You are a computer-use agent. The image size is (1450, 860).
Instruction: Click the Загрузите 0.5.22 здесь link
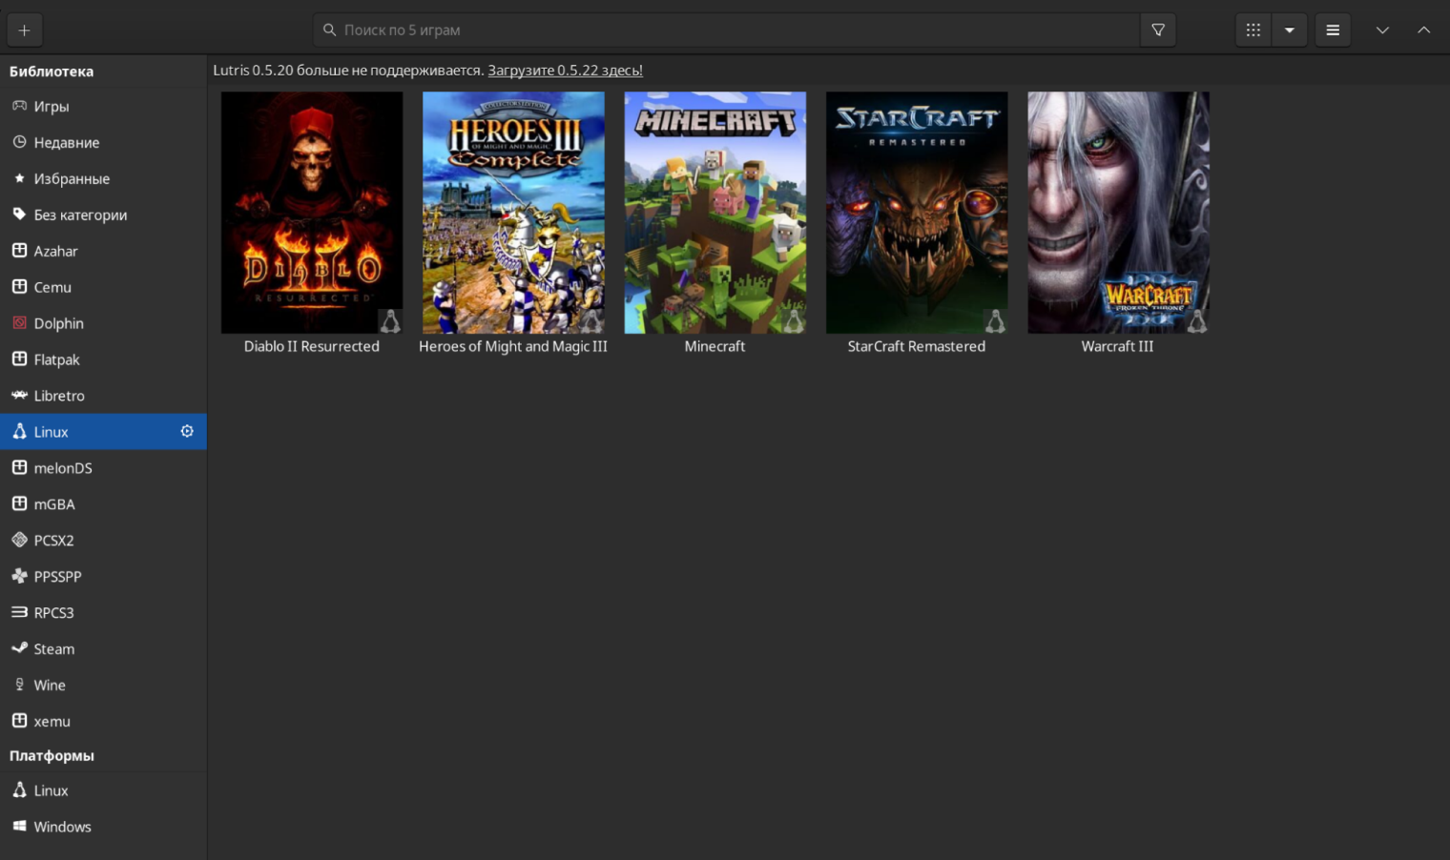565,70
